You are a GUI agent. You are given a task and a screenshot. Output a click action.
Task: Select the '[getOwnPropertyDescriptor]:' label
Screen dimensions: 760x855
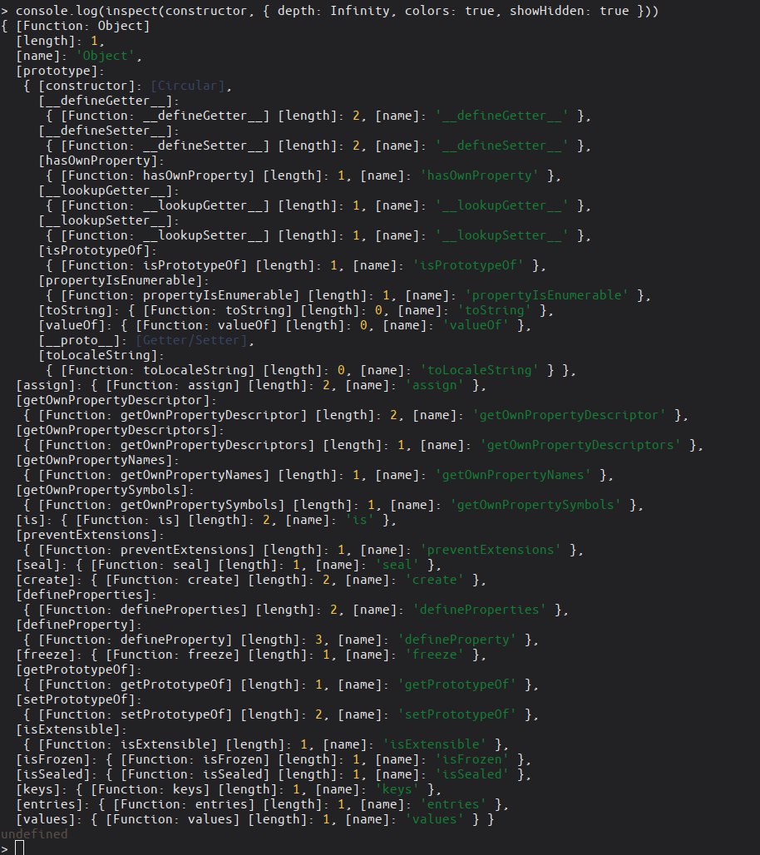(116, 400)
